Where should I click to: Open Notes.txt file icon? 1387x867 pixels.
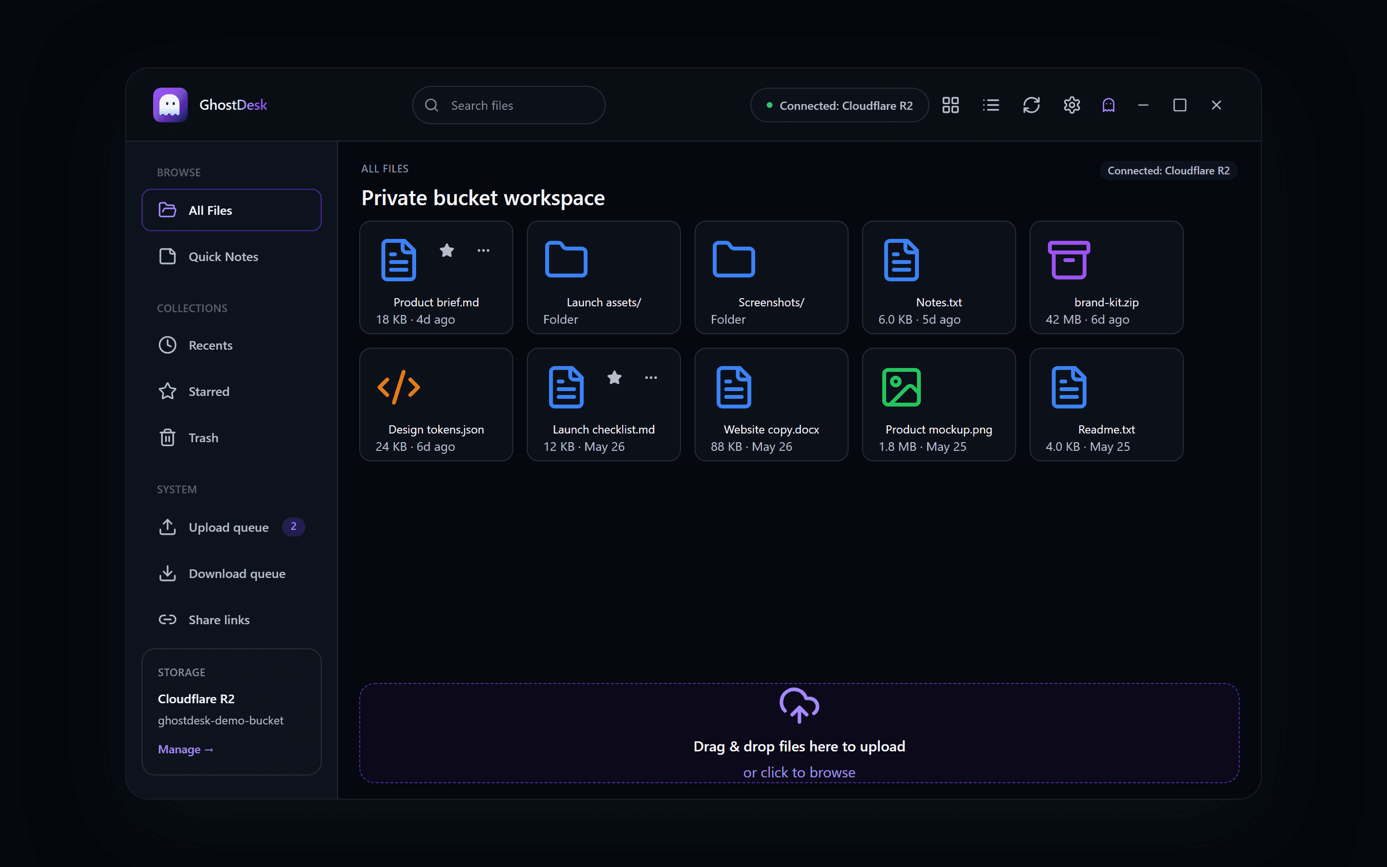tap(901, 260)
